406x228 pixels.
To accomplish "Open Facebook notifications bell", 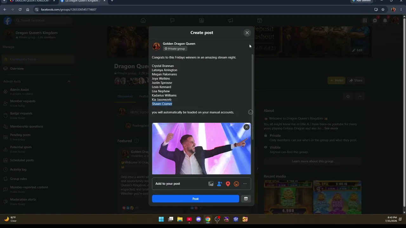I will (x=385, y=21).
